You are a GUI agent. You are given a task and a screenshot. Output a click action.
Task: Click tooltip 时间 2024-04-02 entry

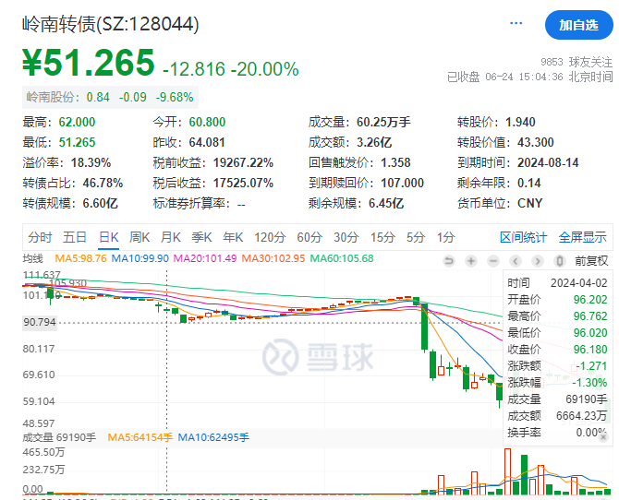557,282
